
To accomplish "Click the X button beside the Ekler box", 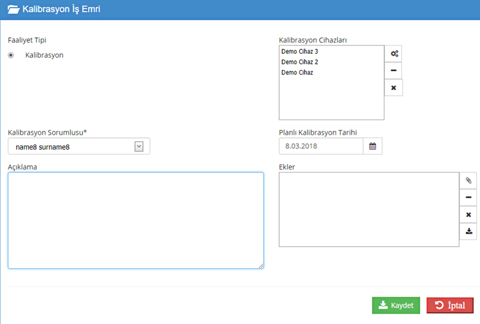I will (x=468, y=215).
